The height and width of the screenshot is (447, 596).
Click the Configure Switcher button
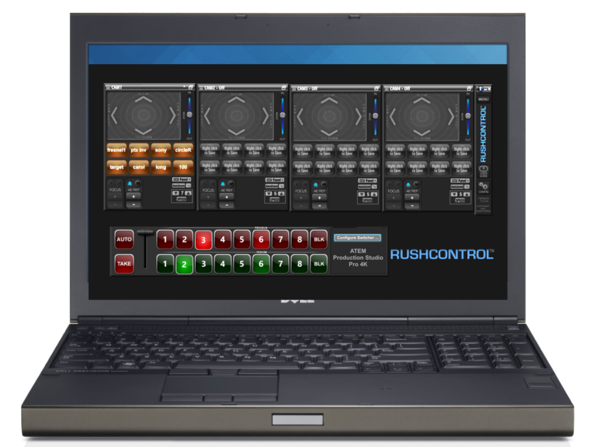coord(357,237)
